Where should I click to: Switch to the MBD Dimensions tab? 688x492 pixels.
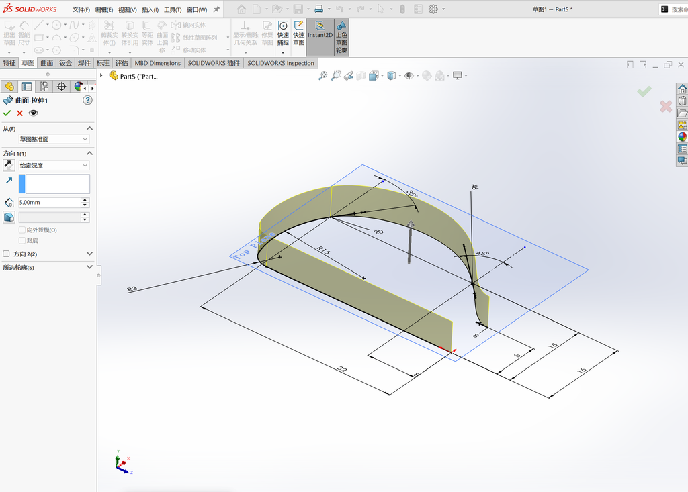click(x=157, y=62)
